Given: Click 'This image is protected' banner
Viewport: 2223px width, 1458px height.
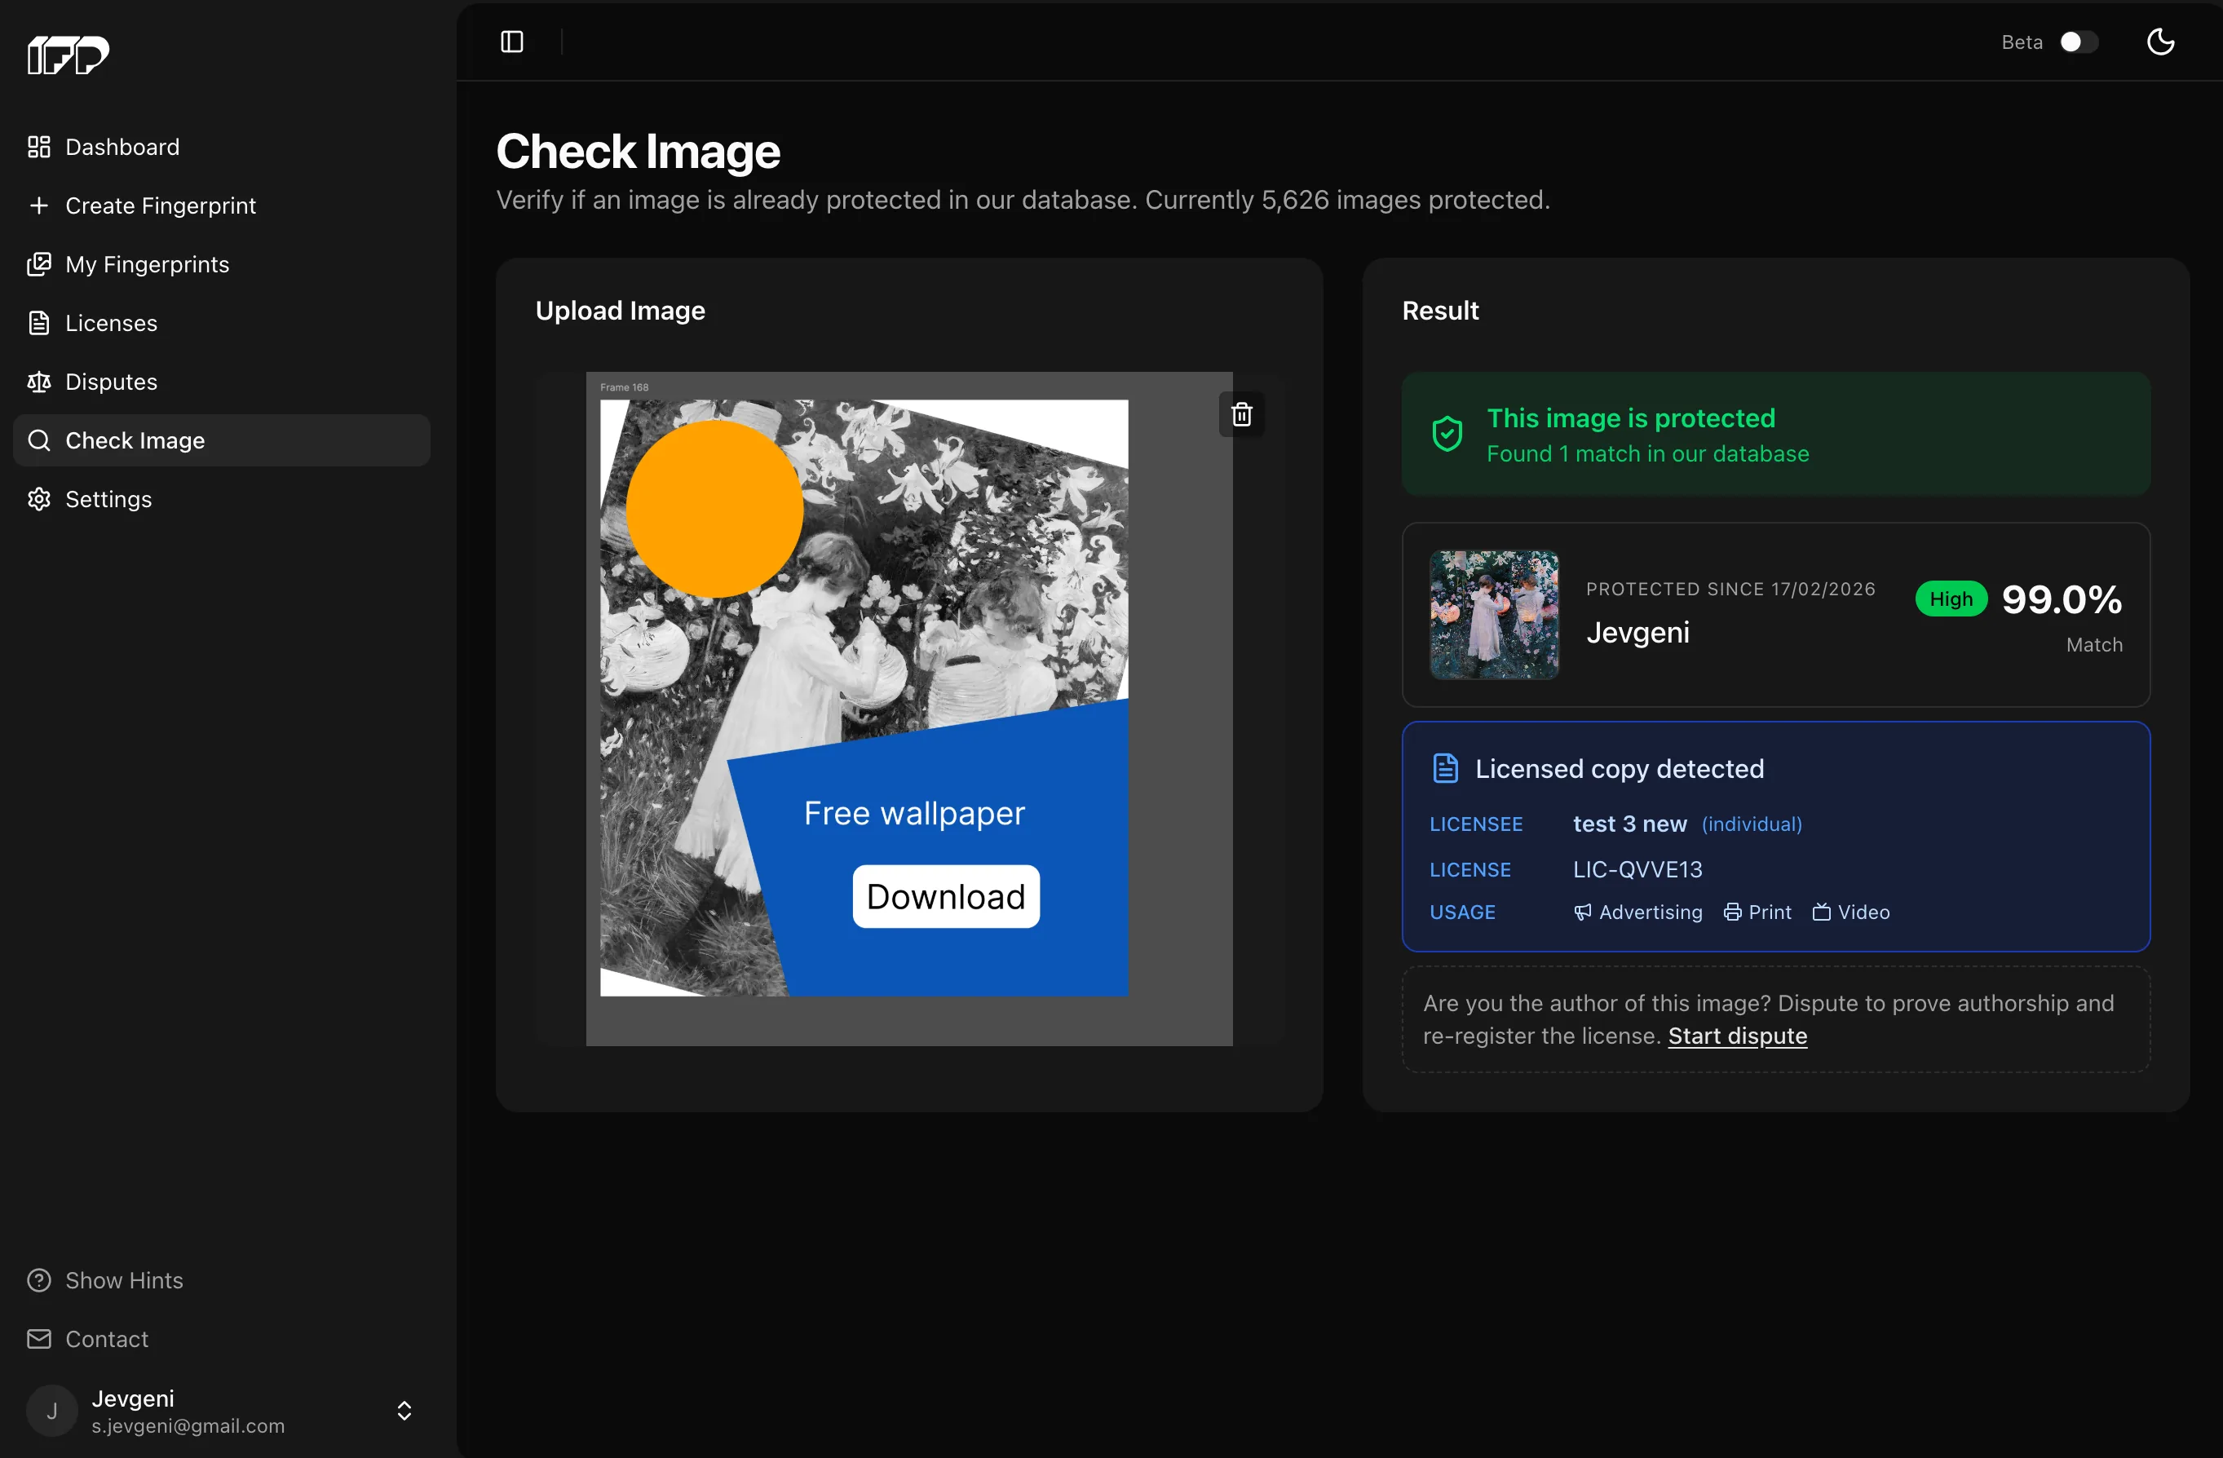Looking at the screenshot, I should click(1775, 435).
